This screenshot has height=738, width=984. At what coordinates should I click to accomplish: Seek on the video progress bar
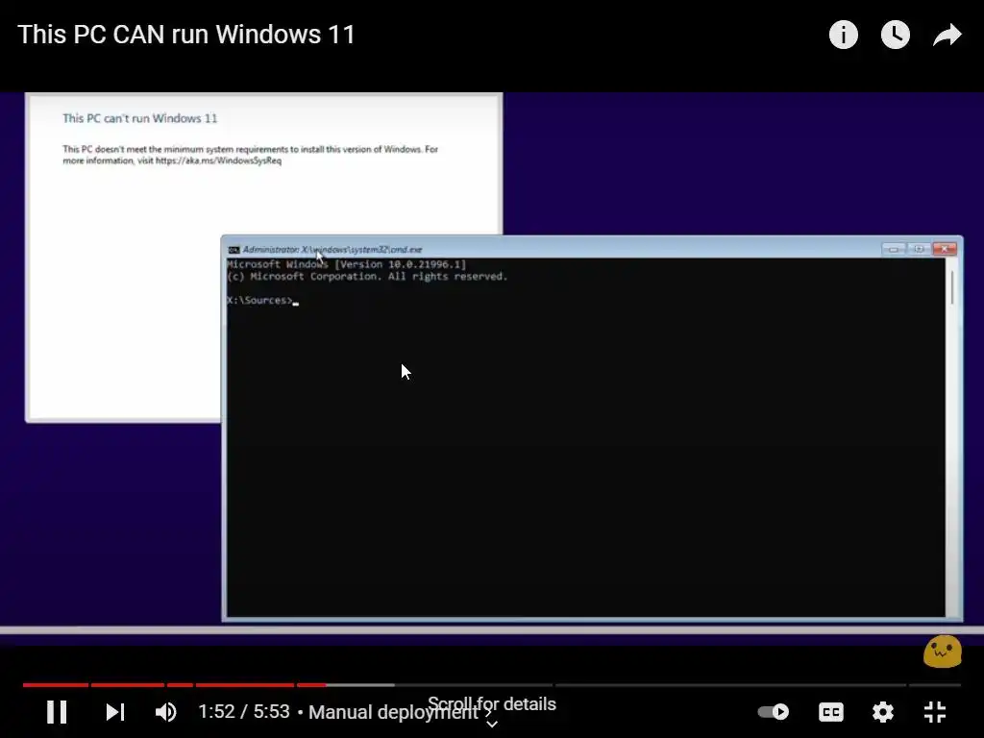point(492,684)
